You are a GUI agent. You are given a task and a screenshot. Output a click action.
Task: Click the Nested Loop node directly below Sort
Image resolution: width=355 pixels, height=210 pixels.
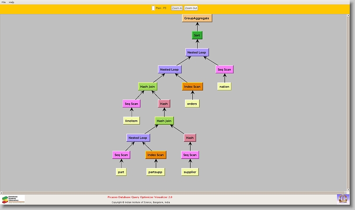pyautogui.click(x=197, y=52)
